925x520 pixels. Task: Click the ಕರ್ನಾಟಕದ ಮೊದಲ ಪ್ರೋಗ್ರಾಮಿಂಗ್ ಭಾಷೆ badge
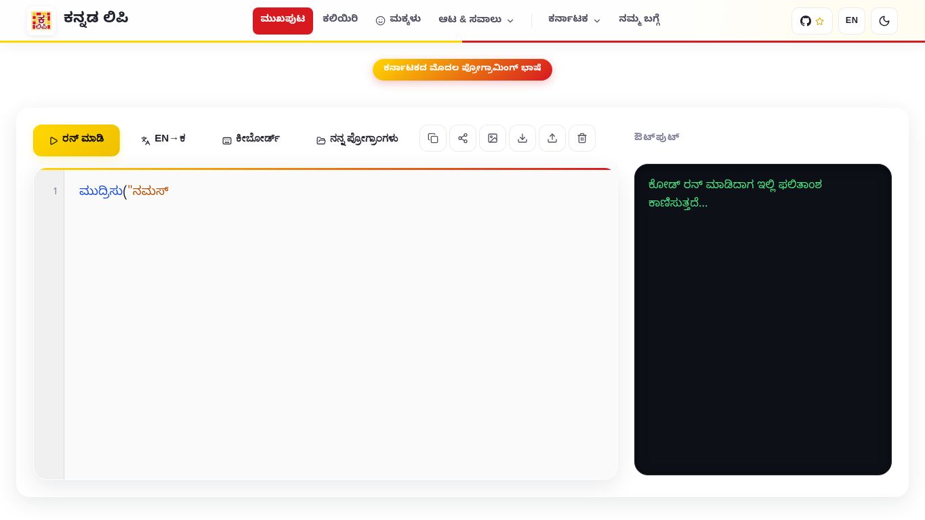click(x=462, y=69)
